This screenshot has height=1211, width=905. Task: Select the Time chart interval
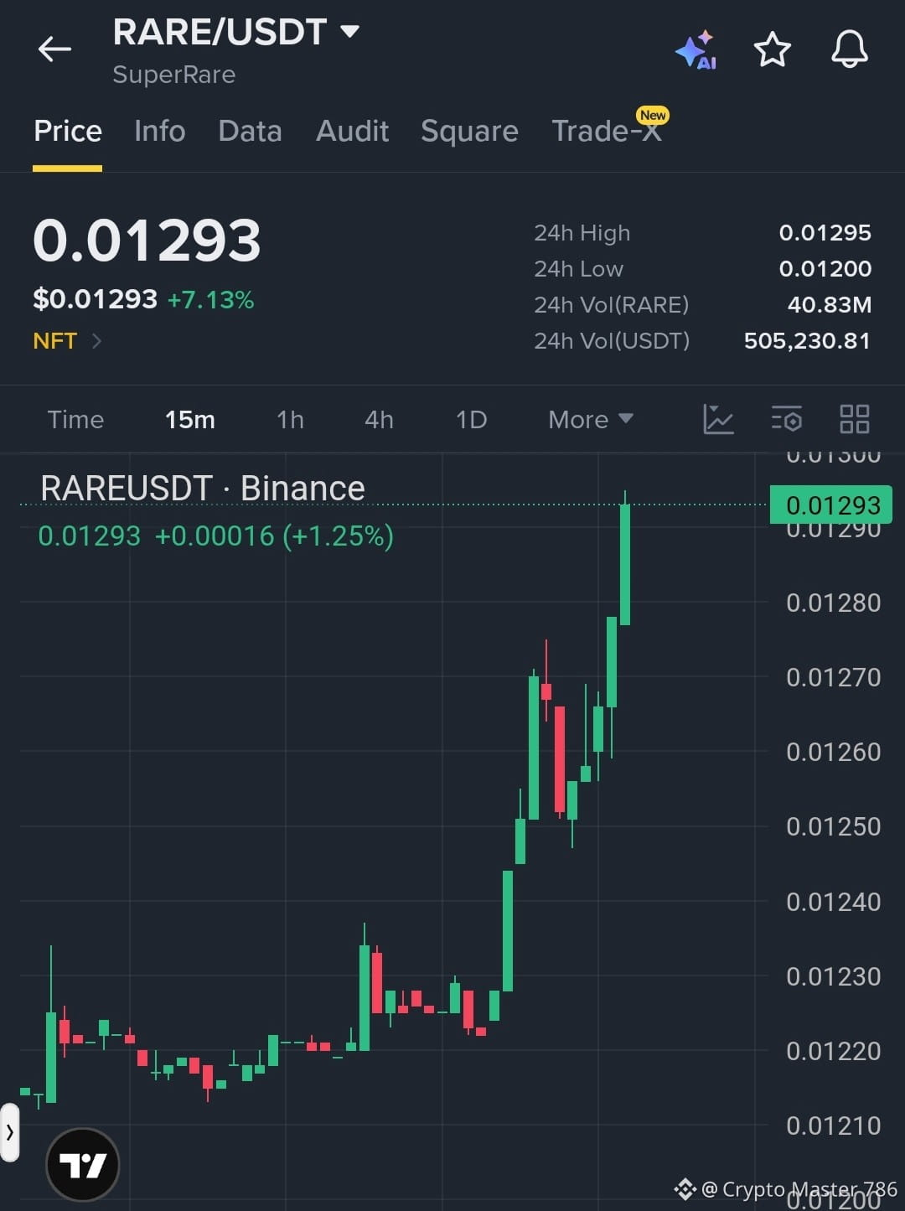coord(75,419)
